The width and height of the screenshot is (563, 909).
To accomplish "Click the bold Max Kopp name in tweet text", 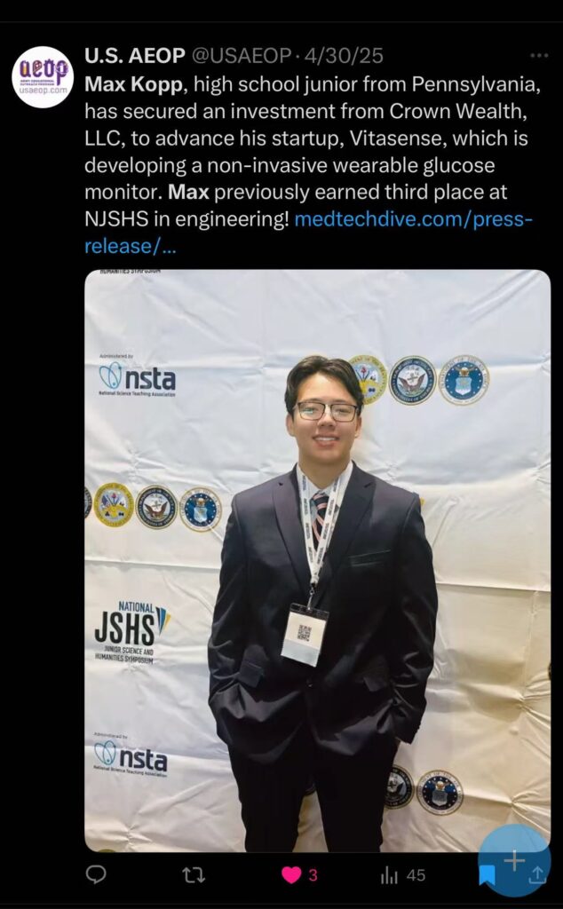I will [134, 84].
